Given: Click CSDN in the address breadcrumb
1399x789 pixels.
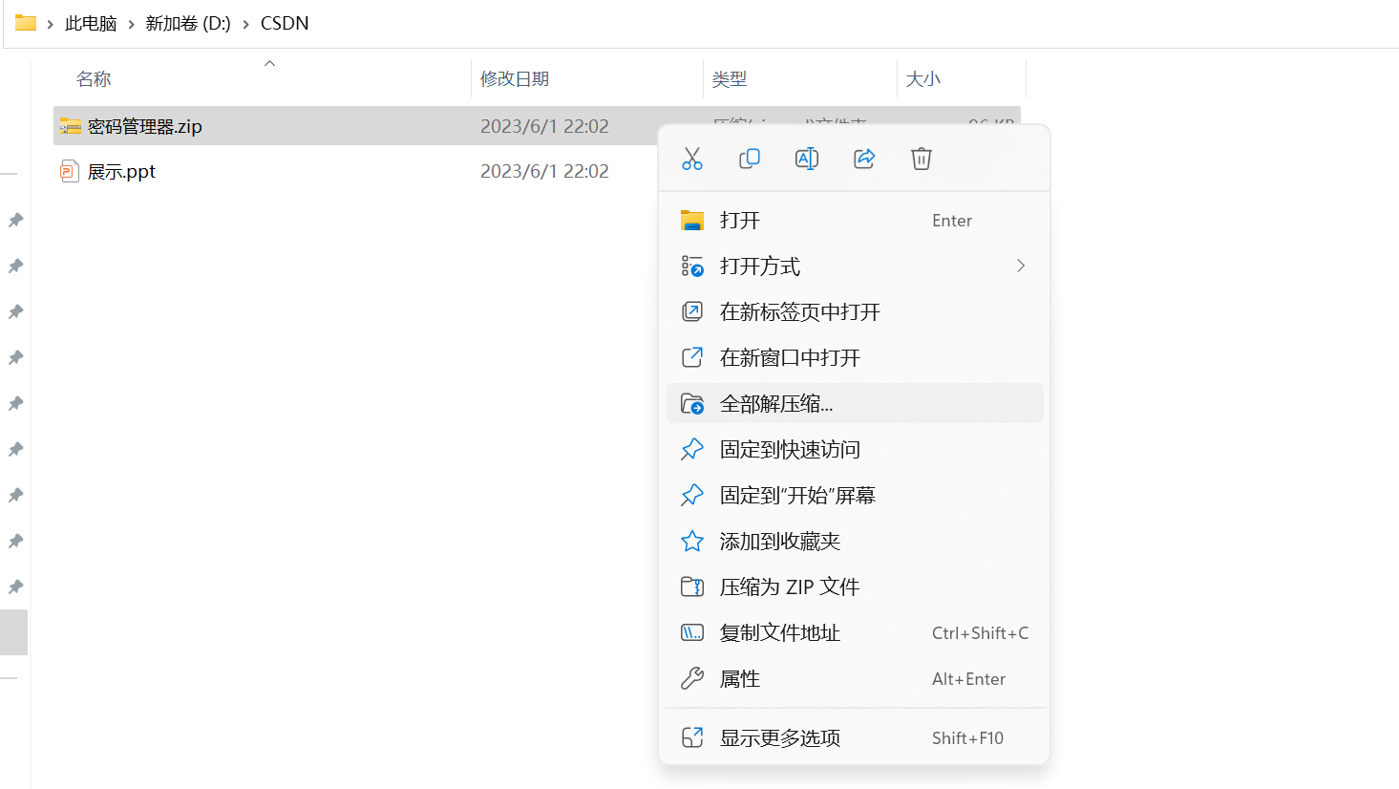Looking at the screenshot, I should pos(285,23).
